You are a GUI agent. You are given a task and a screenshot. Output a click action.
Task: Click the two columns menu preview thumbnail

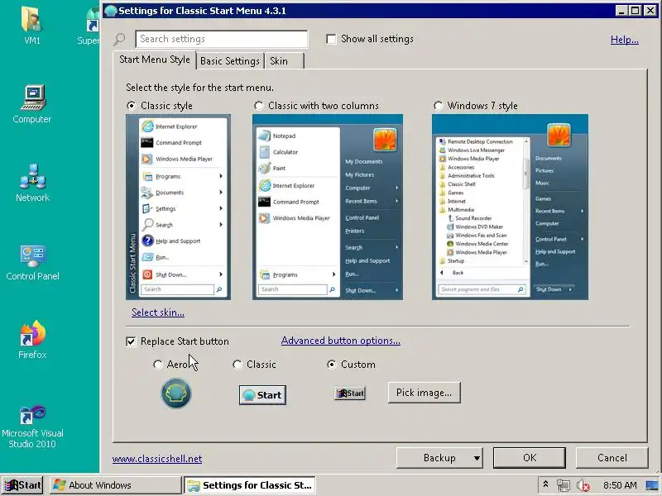328,207
